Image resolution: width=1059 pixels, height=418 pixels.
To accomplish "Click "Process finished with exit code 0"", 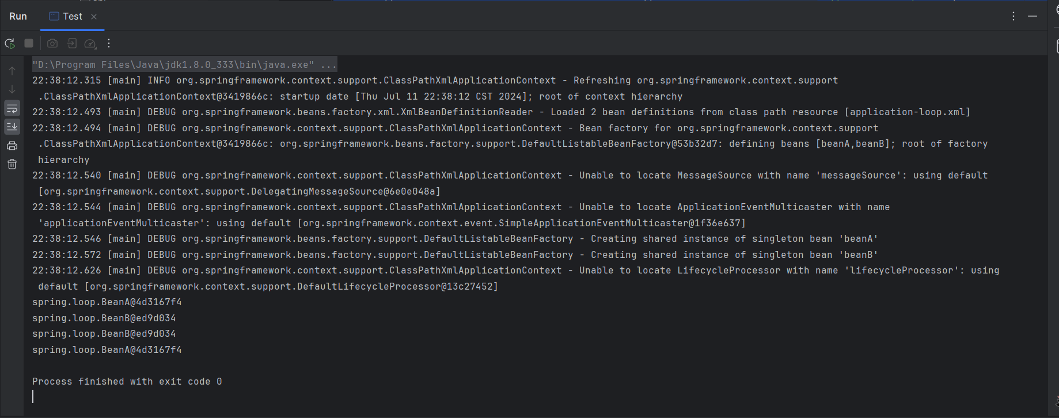I will coord(127,381).
